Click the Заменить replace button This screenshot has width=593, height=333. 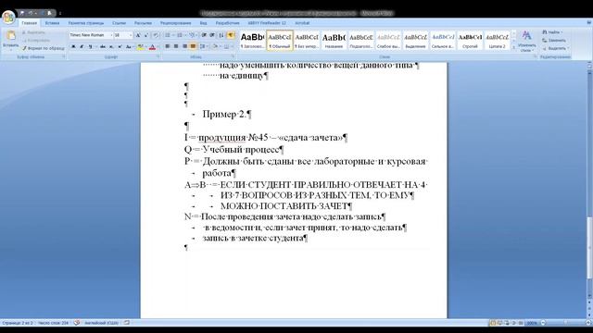pyautogui.click(x=554, y=40)
